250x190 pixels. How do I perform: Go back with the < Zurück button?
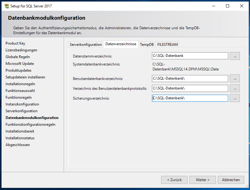point(174,180)
